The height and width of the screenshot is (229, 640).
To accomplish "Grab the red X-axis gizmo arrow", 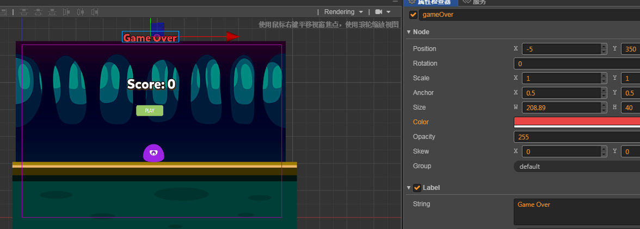I will coord(232,36).
